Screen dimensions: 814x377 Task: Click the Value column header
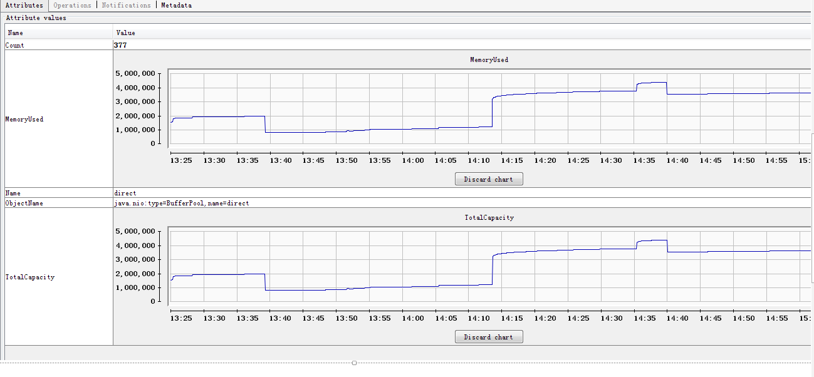pyautogui.click(x=462, y=33)
